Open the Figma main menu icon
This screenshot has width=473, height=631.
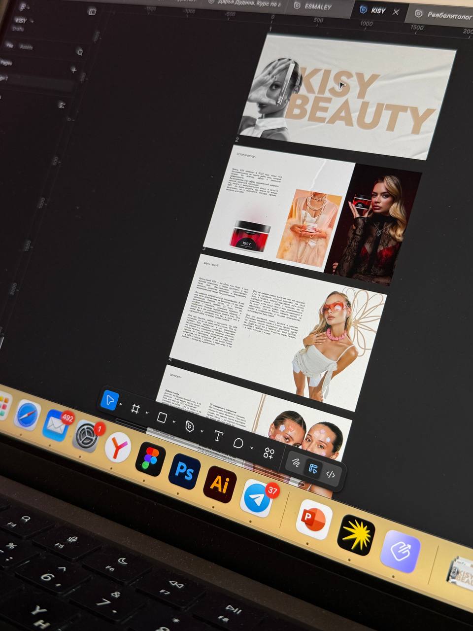point(23,7)
